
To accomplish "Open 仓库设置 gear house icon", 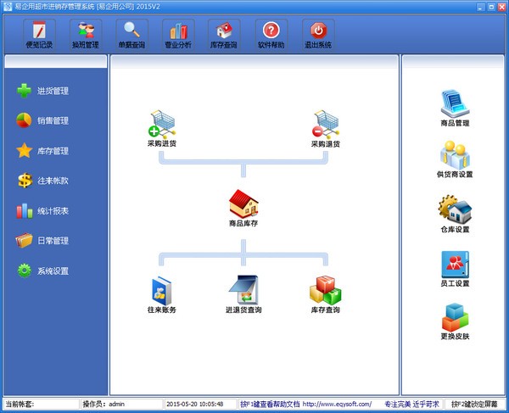I will (x=455, y=214).
